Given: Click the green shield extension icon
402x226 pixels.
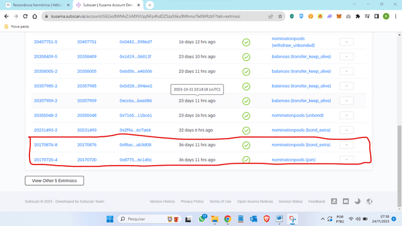Looking at the screenshot, I should [x=291, y=16].
